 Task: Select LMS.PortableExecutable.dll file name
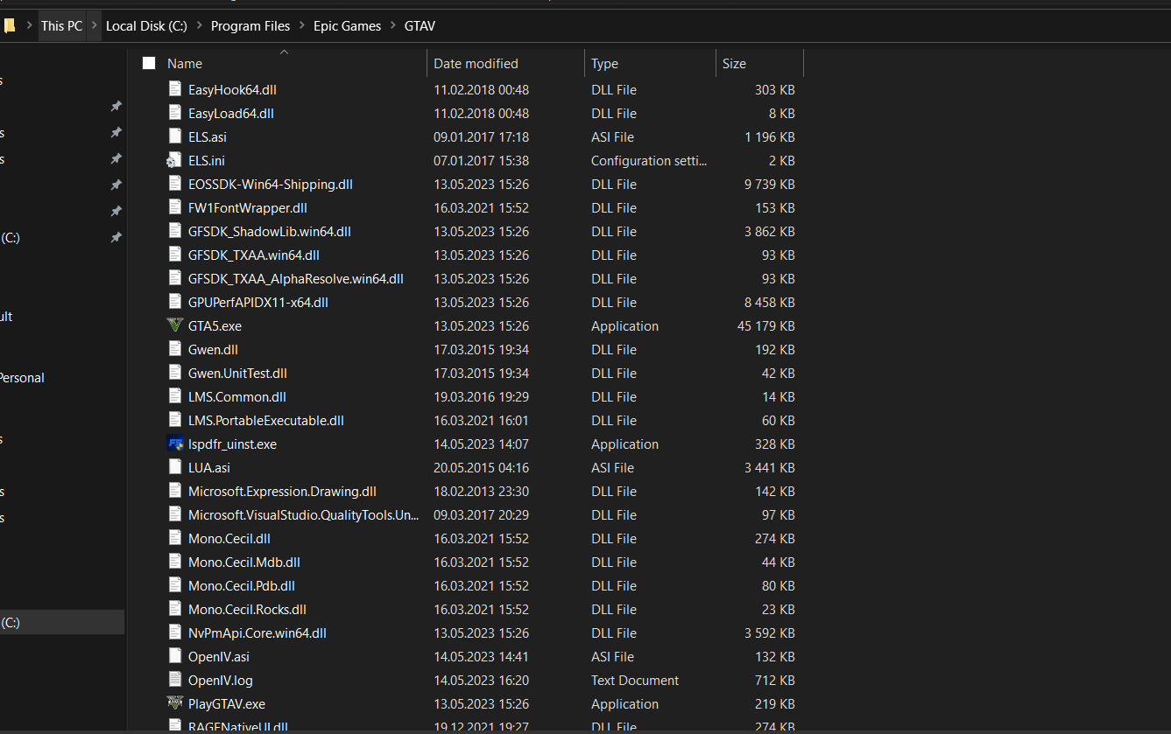(266, 420)
